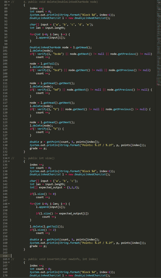
Task: Click the comment '5. public int size()'
Action: (39, 158)
